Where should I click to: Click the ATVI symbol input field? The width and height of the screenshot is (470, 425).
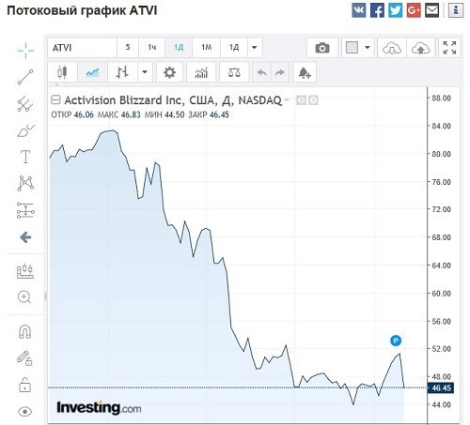(x=82, y=48)
